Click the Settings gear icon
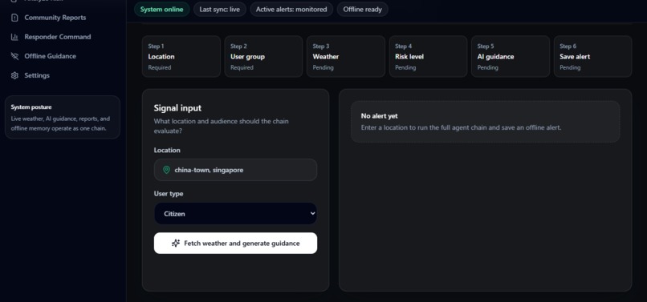Screen dimensions: 647x302 (x=14, y=76)
